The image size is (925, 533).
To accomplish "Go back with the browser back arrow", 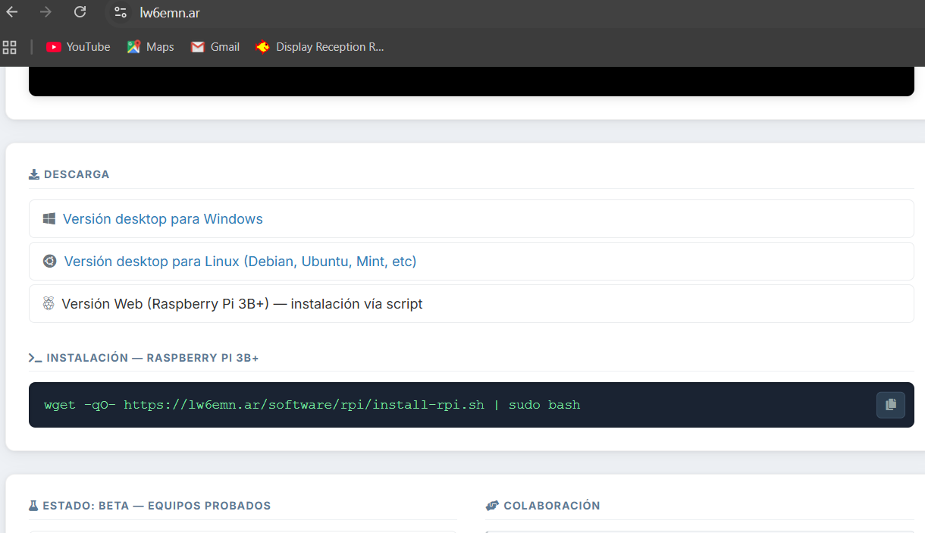I will pyautogui.click(x=12, y=12).
